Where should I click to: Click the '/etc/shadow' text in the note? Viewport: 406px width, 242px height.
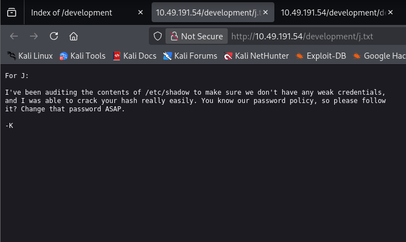coord(167,92)
